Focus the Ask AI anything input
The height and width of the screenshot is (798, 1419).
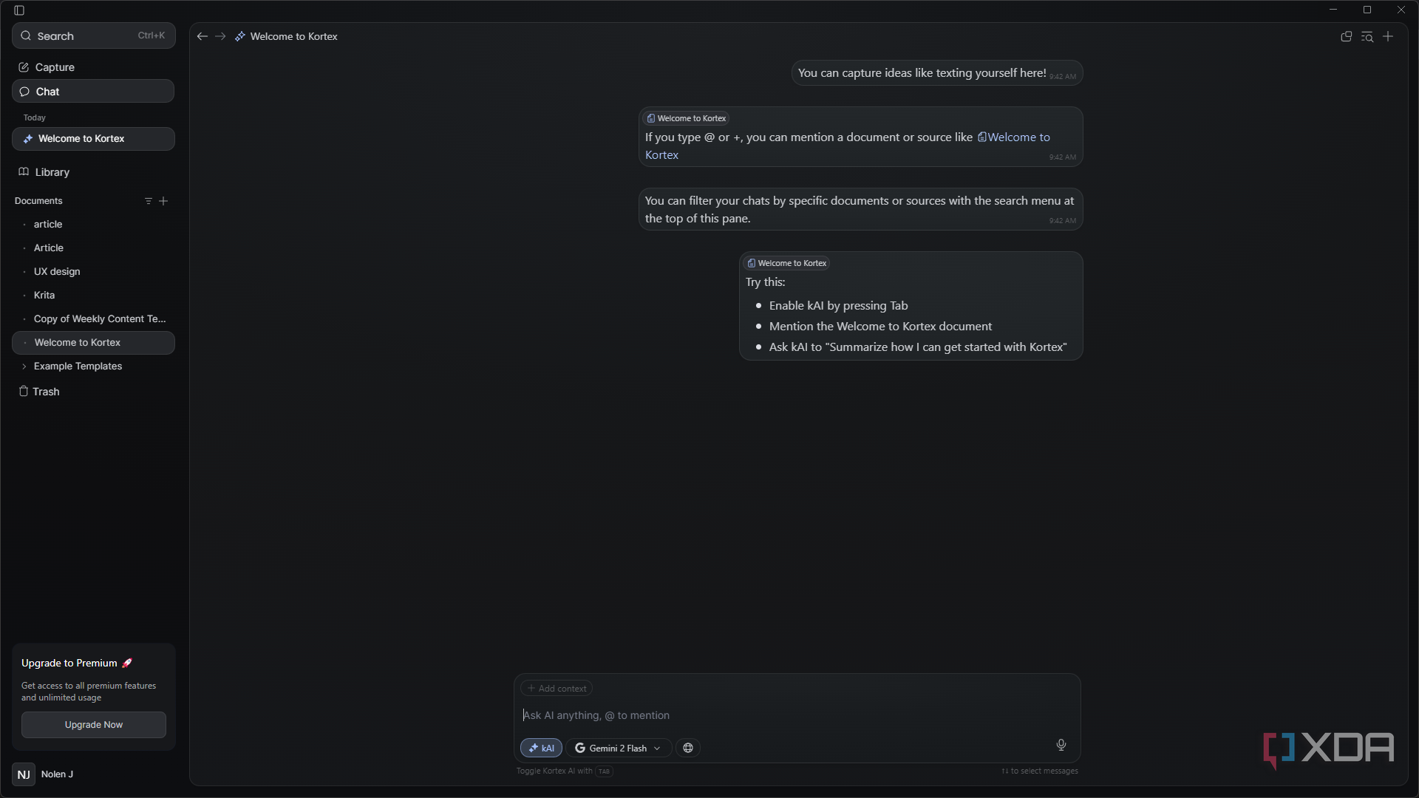point(797,715)
